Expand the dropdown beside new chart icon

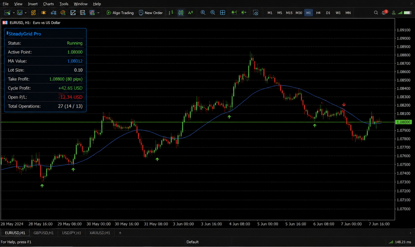pyautogui.click(x=14, y=13)
